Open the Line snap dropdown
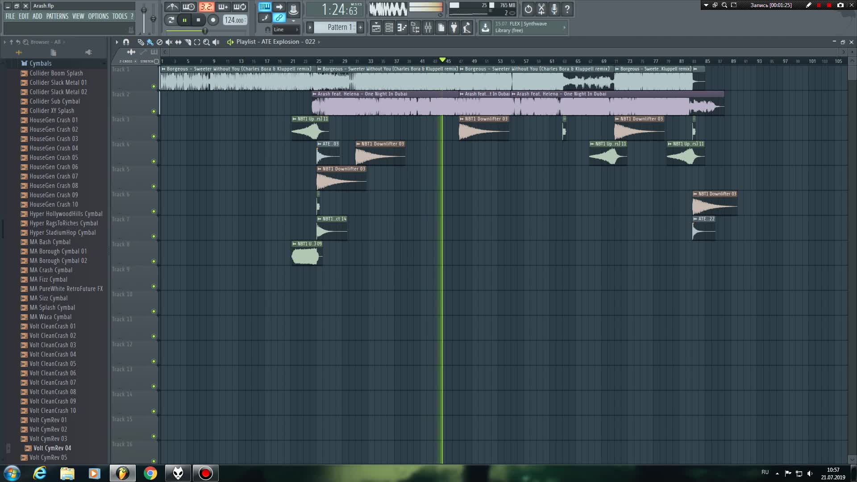857x482 pixels. (286, 29)
